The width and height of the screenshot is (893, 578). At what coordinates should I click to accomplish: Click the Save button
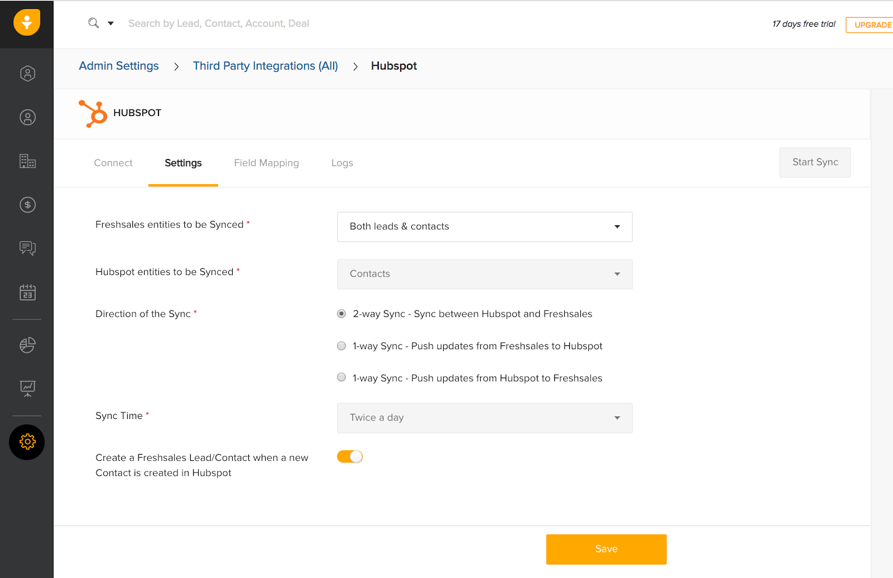click(x=606, y=549)
